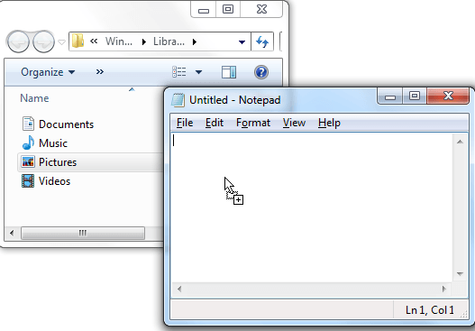Screen dimensions: 475x331
Task: Open the Notepad File menu
Action: pyautogui.click(x=185, y=123)
